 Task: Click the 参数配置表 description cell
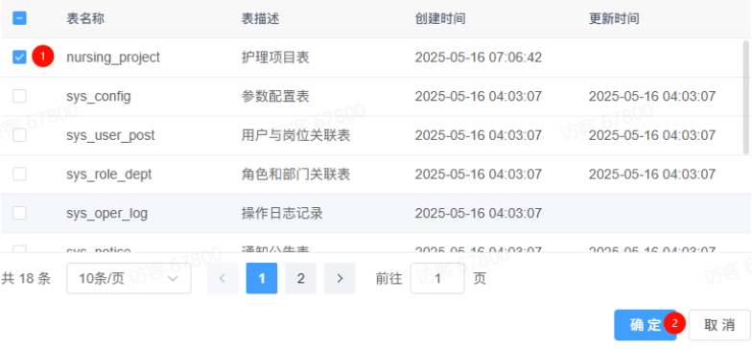275,96
